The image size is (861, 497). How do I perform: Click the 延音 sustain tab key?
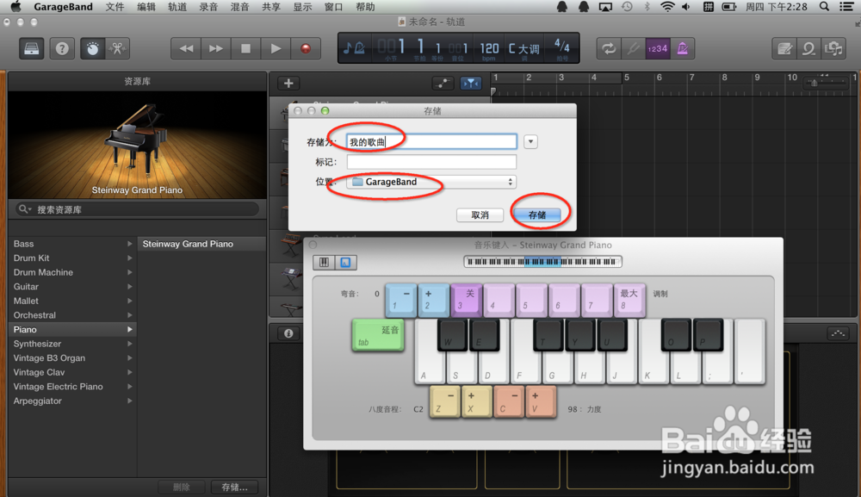coord(378,335)
